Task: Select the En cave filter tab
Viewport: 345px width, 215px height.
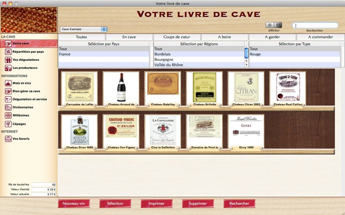Action: 129,37
